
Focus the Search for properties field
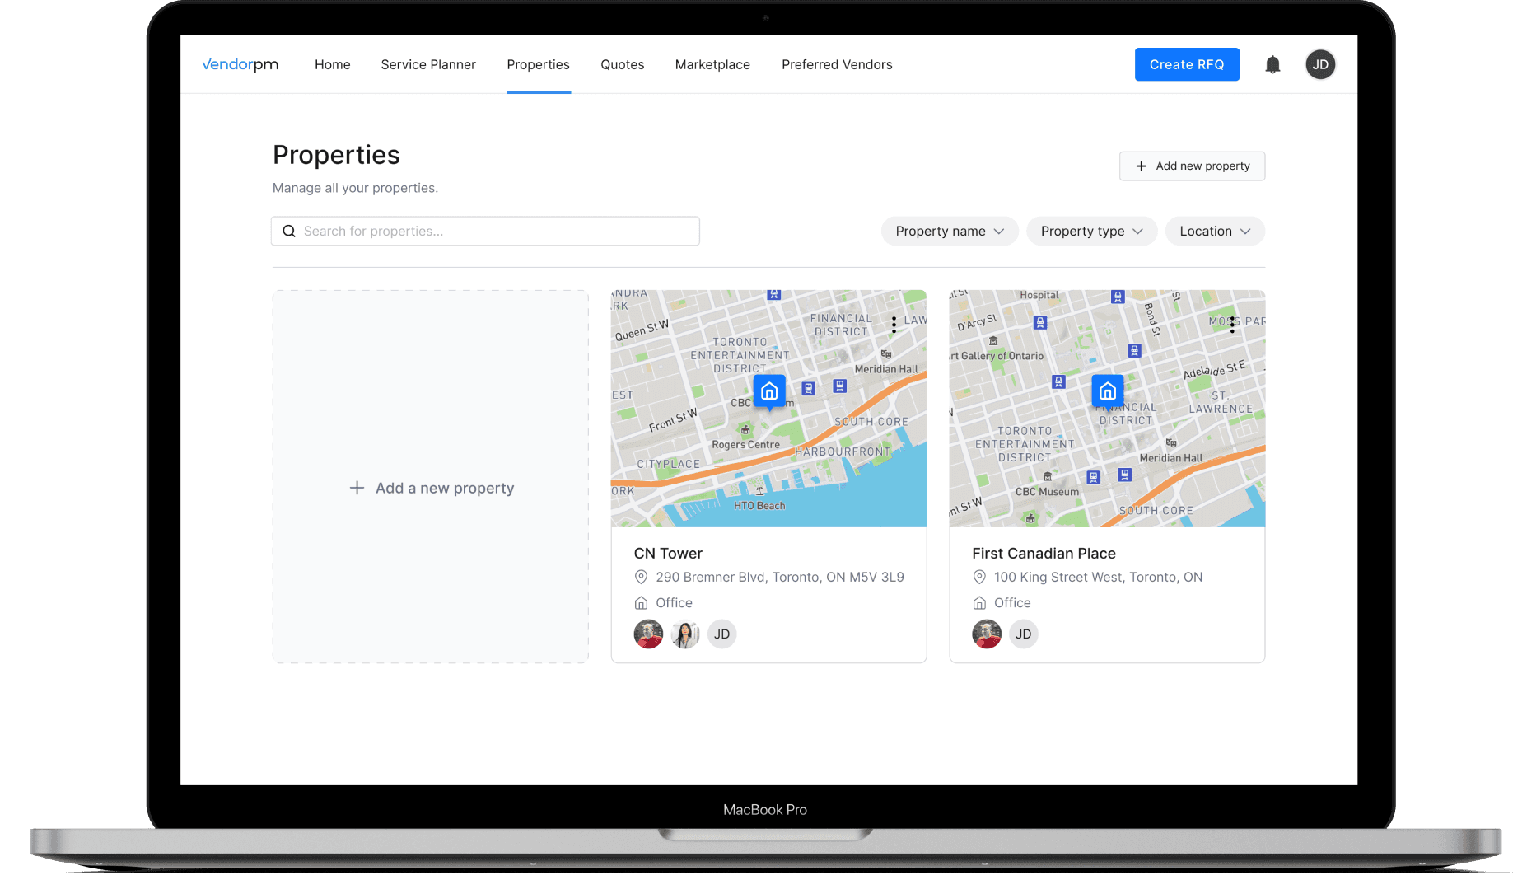click(485, 232)
